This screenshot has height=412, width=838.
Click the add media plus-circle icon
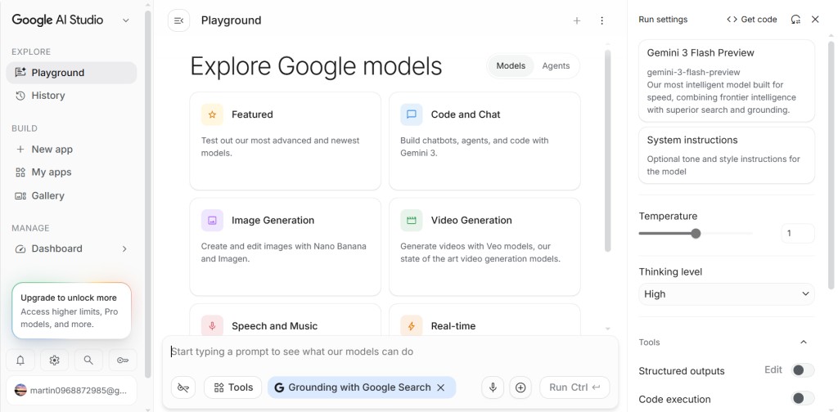pos(520,387)
